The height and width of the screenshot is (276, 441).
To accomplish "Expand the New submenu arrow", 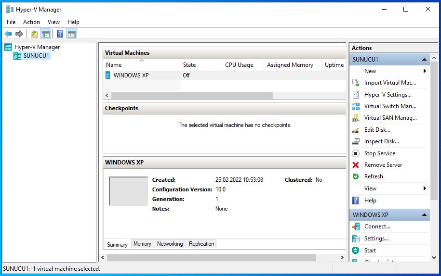I will (425, 71).
